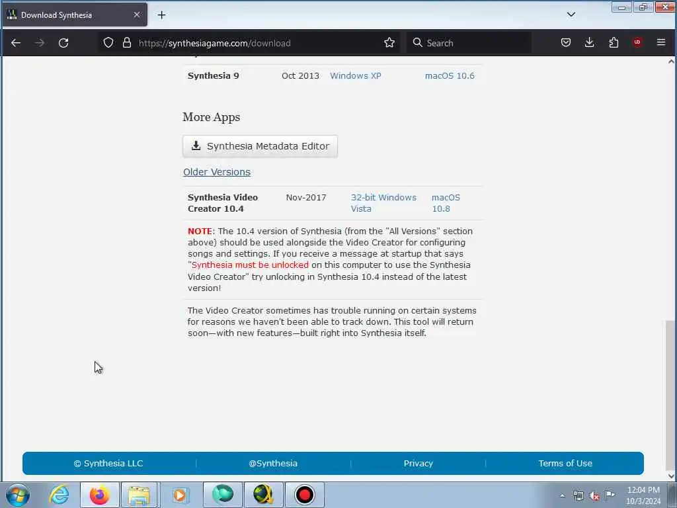Close the Download Synthesia tab
Image resolution: width=677 pixels, height=508 pixels.
136,15
